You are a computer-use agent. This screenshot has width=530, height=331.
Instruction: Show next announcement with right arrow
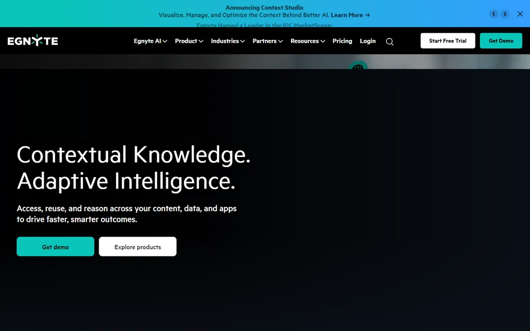coord(504,14)
